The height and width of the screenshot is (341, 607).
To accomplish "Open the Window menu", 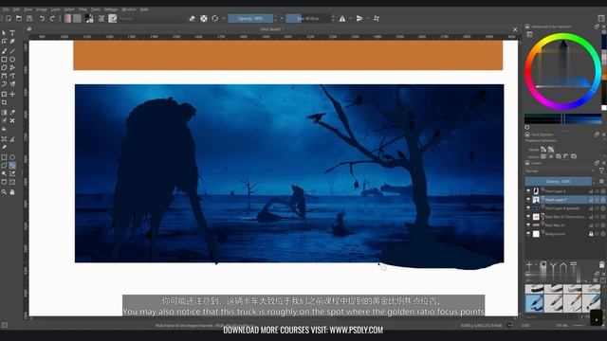I will (129, 9).
